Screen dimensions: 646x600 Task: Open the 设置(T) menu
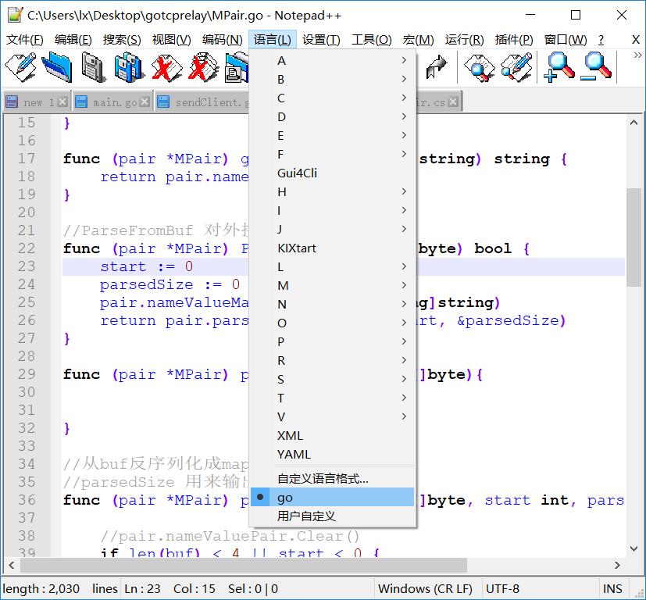pos(321,40)
